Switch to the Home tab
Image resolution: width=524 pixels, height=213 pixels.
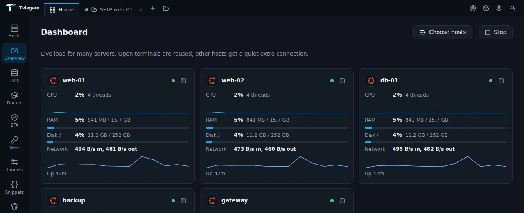(61, 9)
